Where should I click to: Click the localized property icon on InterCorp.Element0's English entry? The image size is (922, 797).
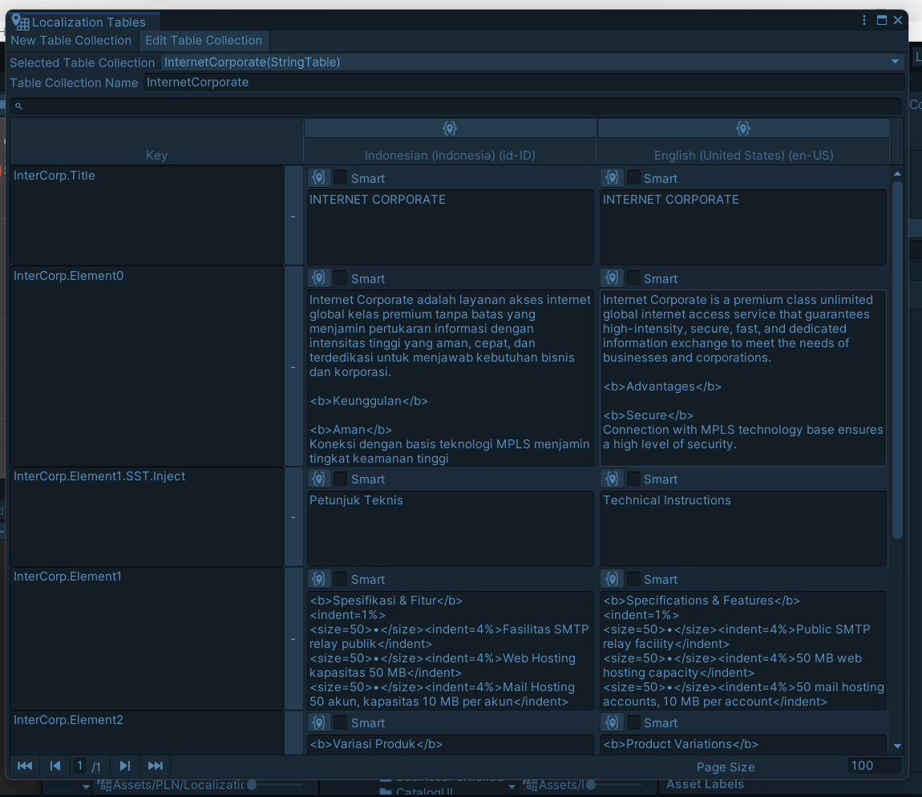pyautogui.click(x=612, y=277)
